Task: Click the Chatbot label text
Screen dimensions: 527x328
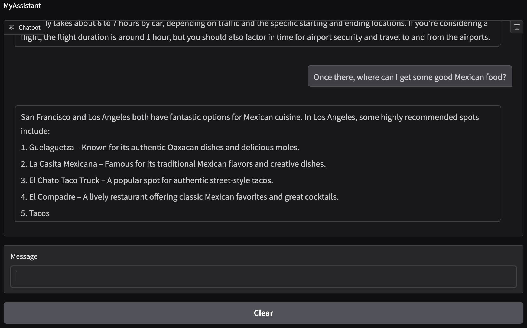Action: click(x=29, y=28)
